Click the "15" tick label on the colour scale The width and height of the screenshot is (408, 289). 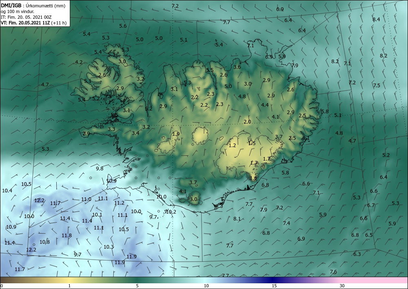pos(274,286)
